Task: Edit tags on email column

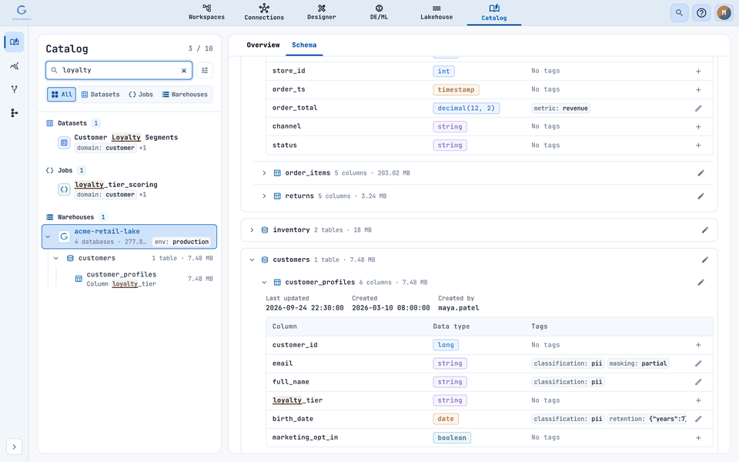Action: pos(698,363)
